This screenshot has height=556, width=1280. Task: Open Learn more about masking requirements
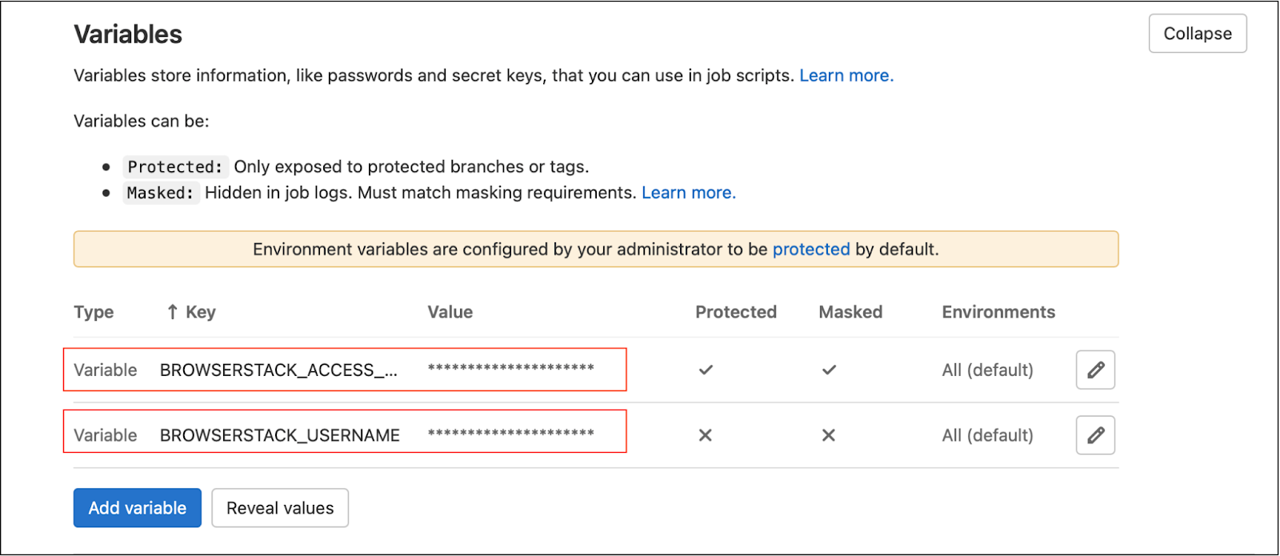(x=688, y=192)
